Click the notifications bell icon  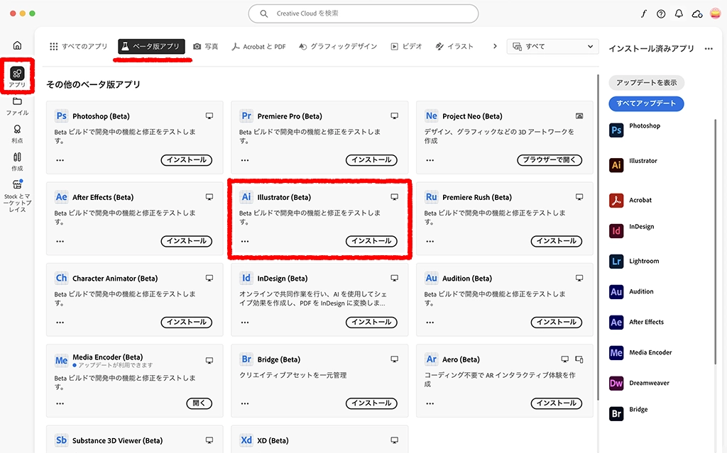[x=679, y=14]
